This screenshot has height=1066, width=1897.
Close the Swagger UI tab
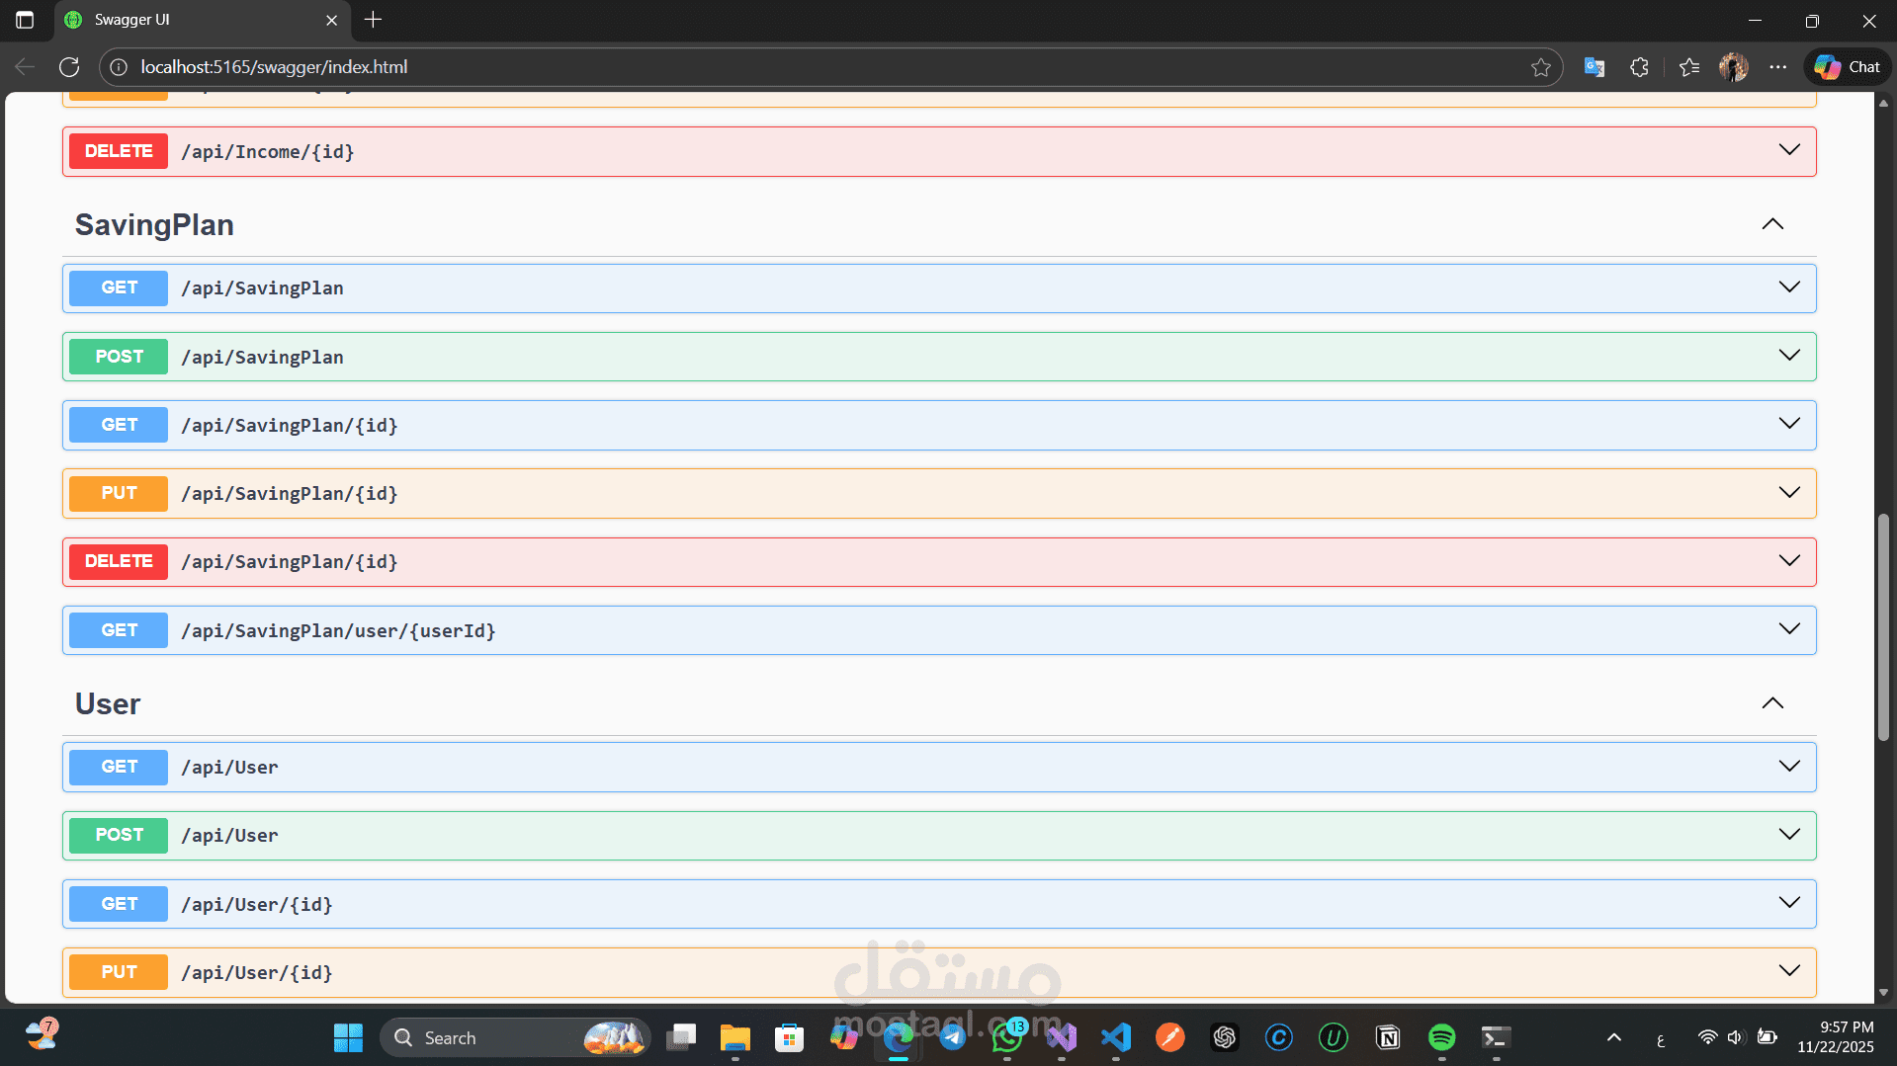pyautogui.click(x=331, y=20)
